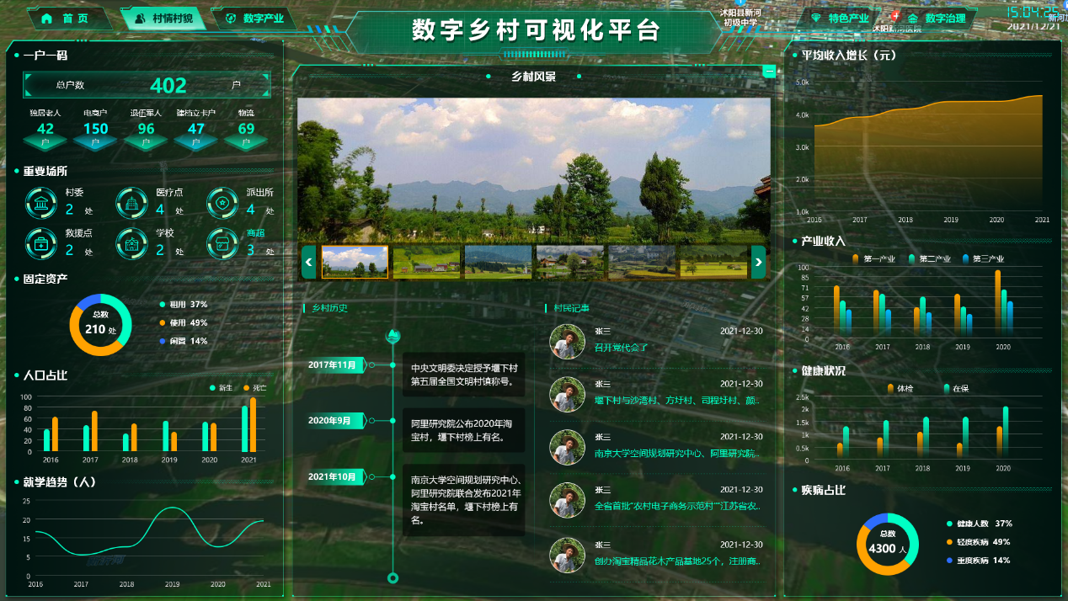1068x601 pixels.
Task: Click the 救援点 first-aid kit icon
Action: pos(40,243)
